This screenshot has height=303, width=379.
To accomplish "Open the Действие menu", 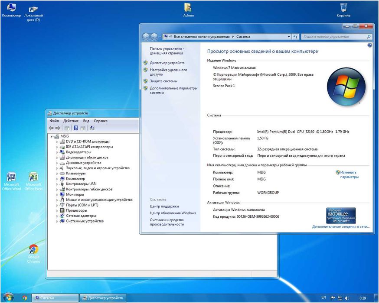I will click(71, 121).
